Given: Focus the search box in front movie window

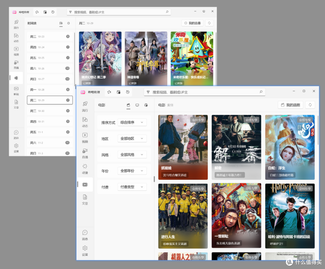Looking at the screenshot, I should click(x=205, y=92).
